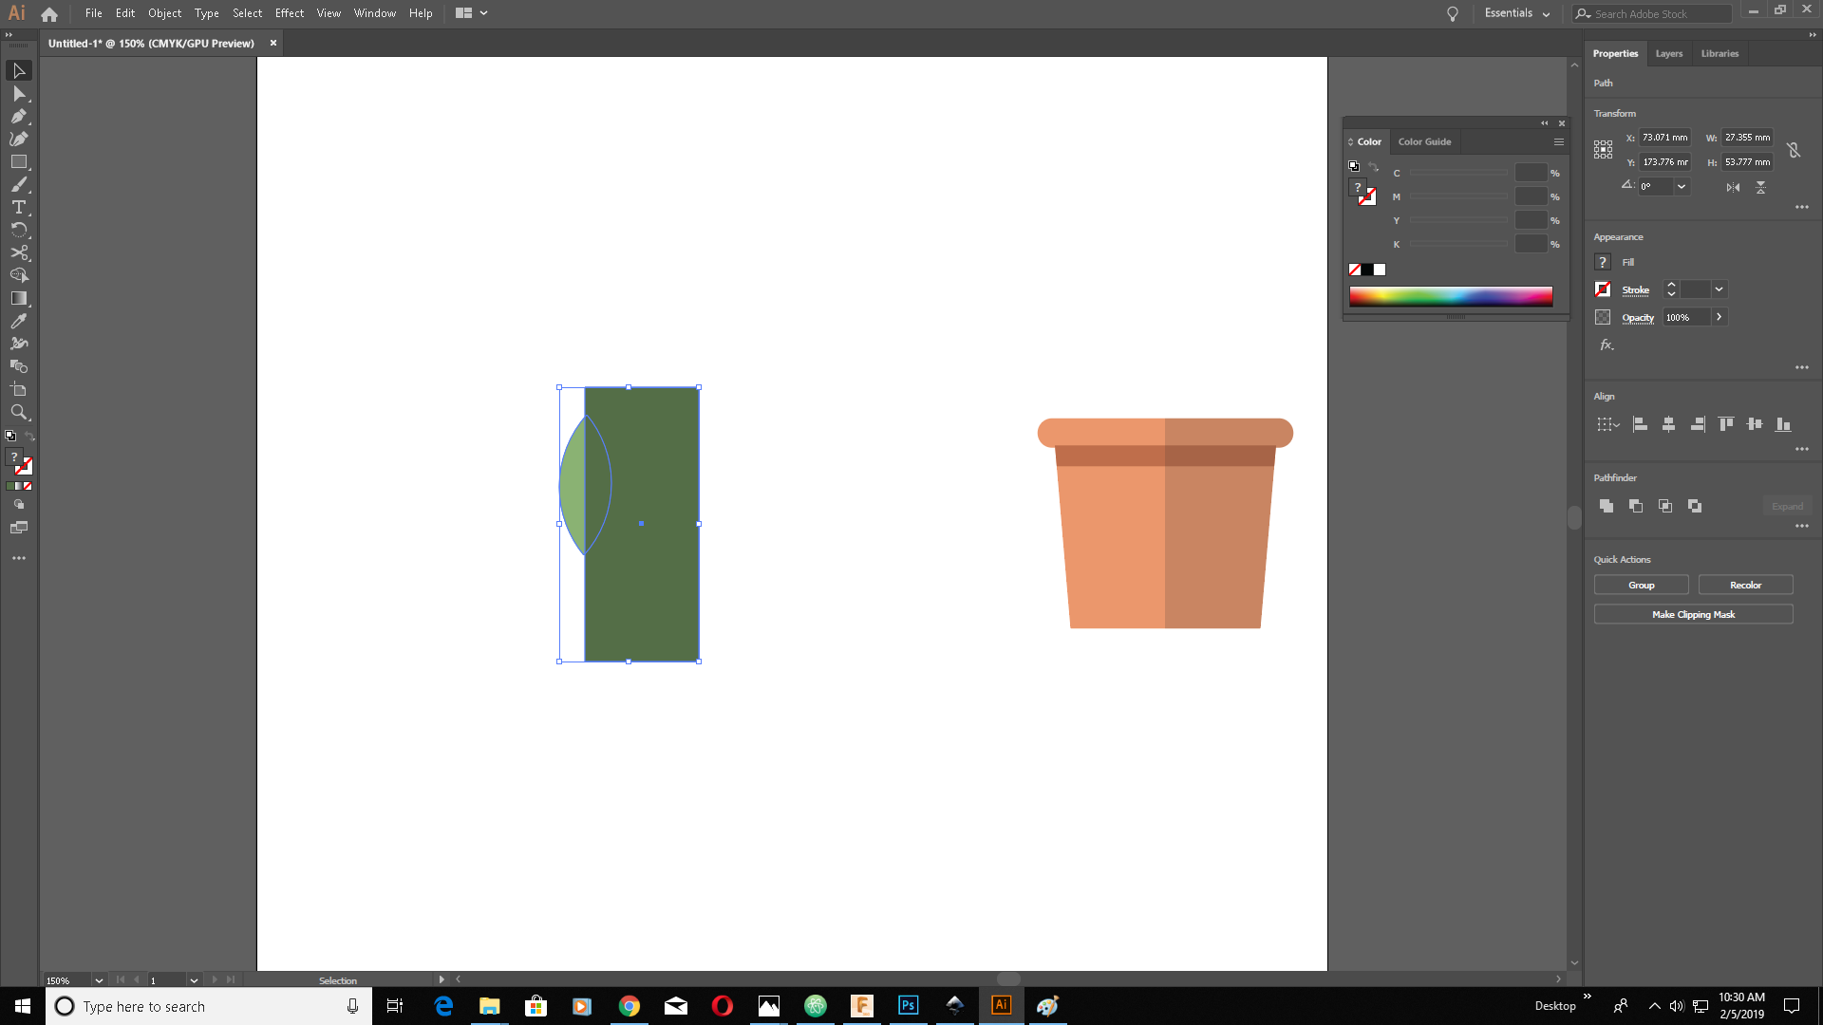Toggle constrain width and height proportions
Viewport: 1823px width, 1025px height.
pos(1794,150)
